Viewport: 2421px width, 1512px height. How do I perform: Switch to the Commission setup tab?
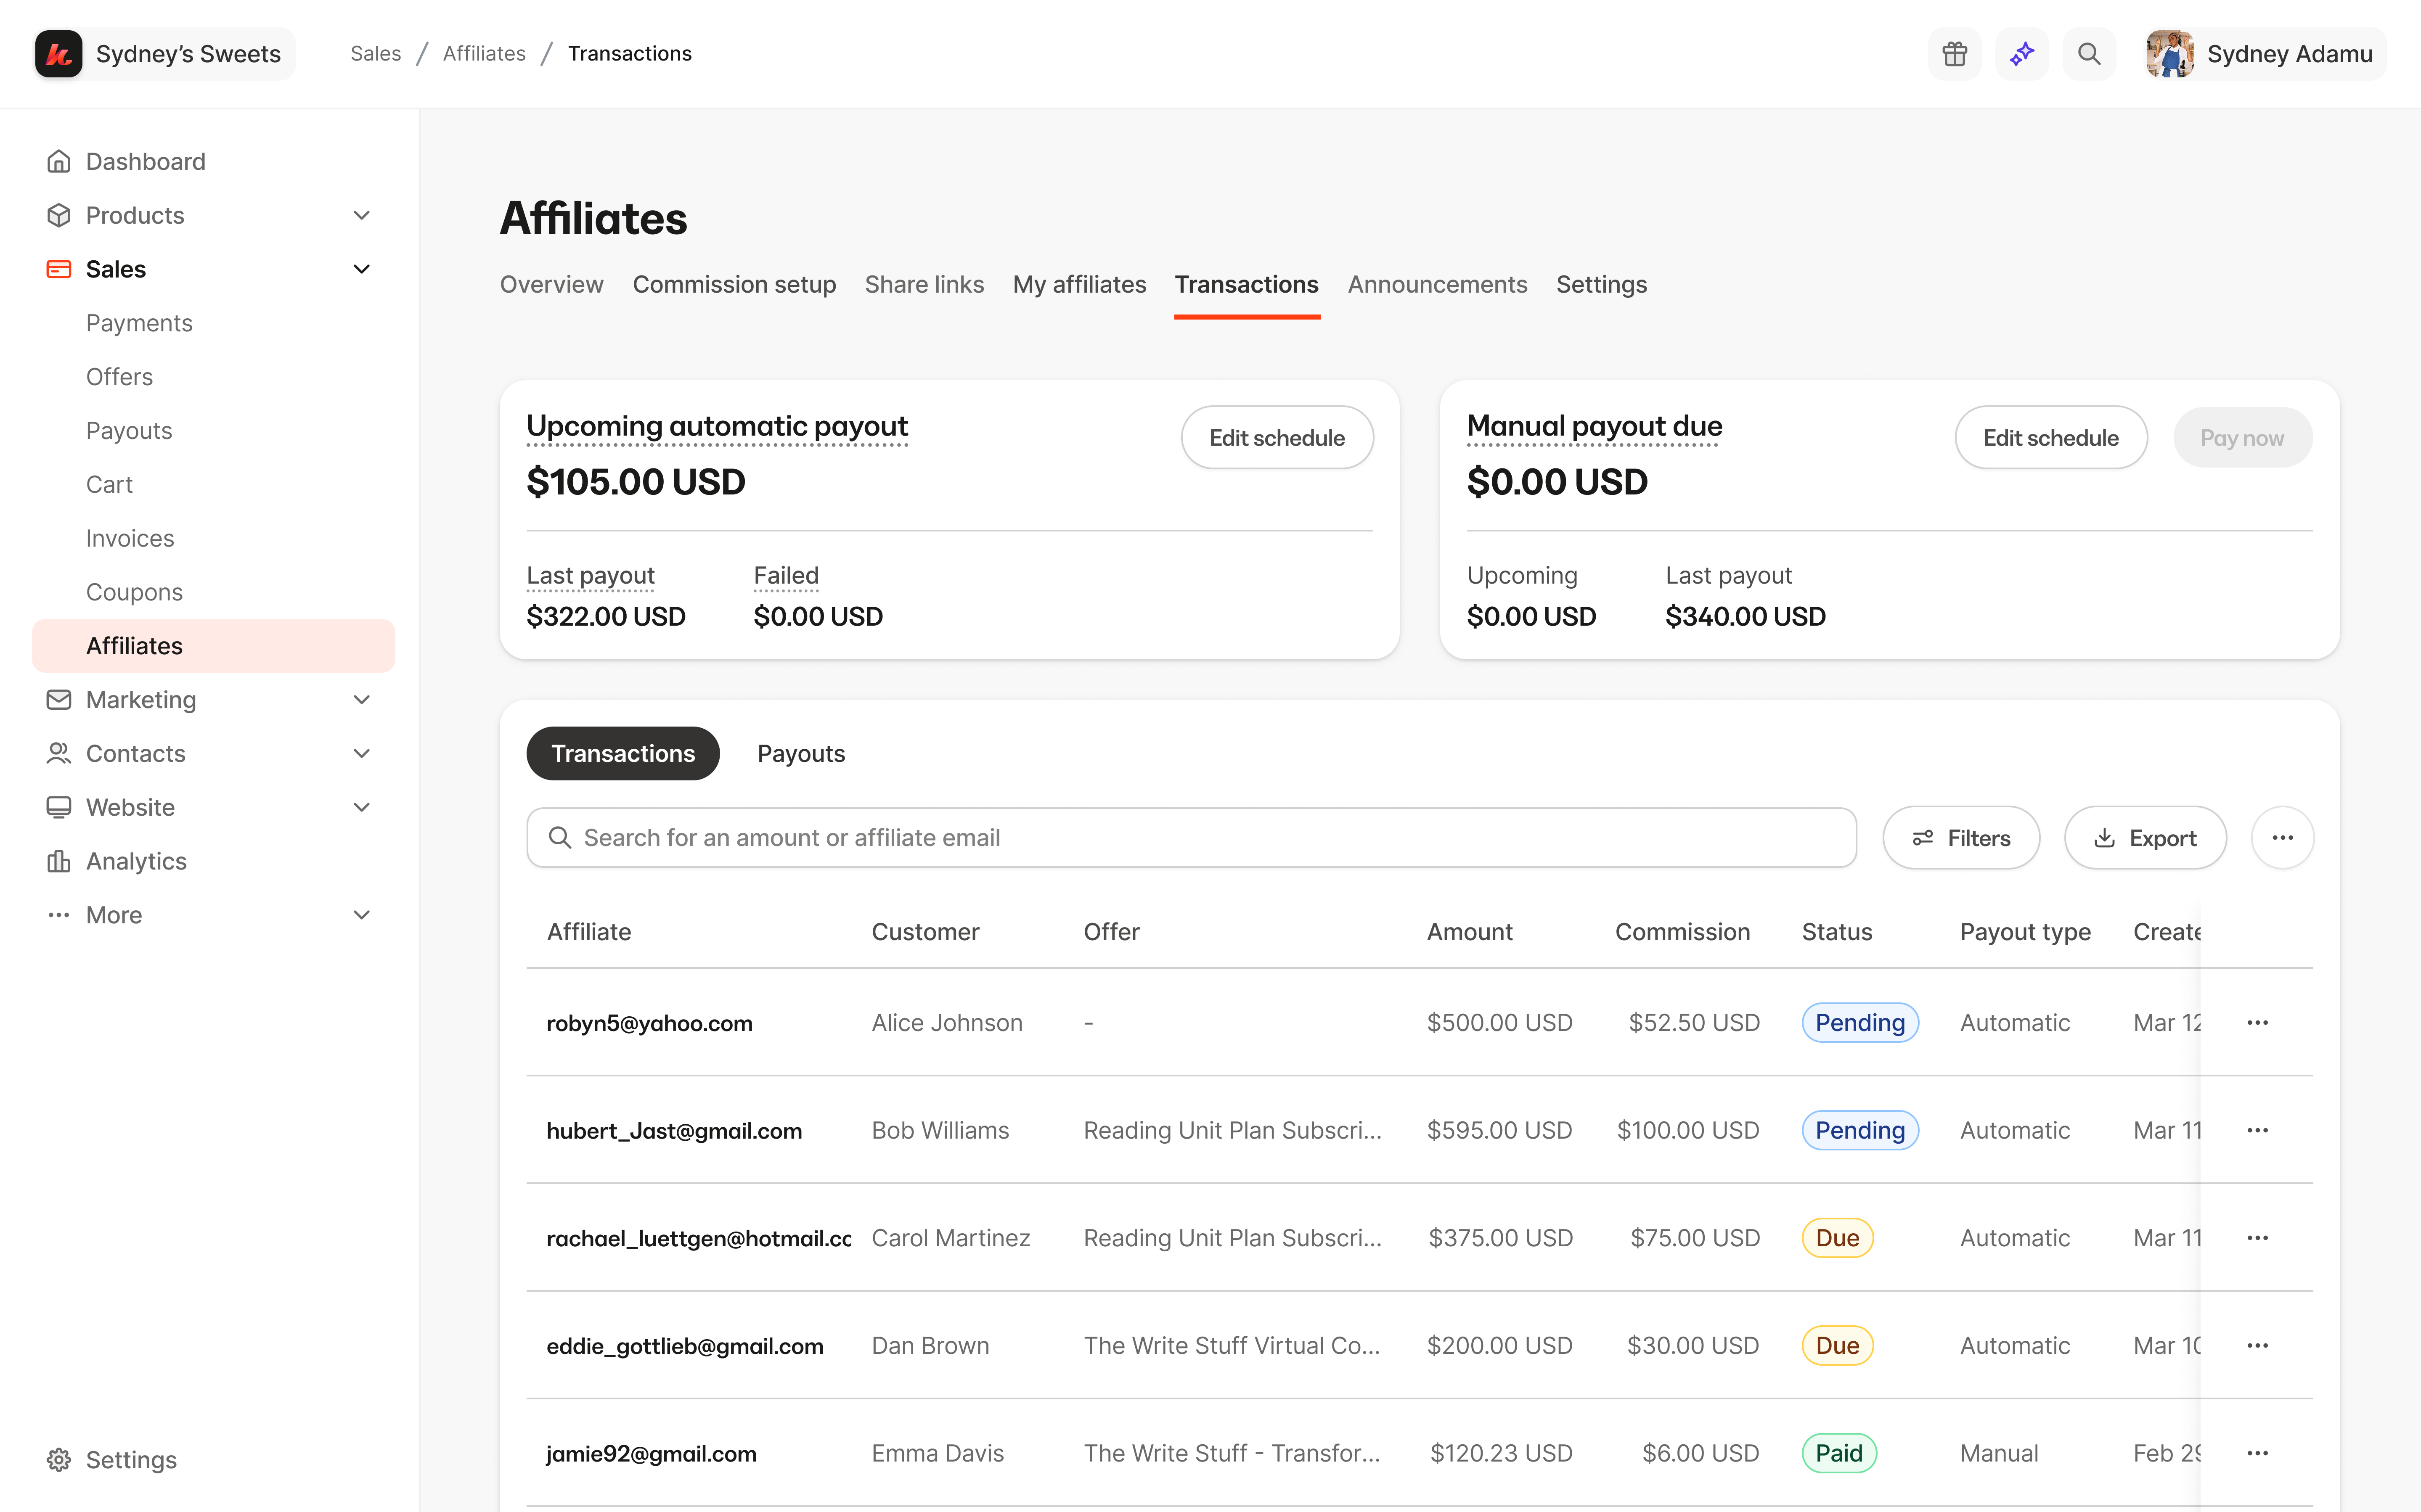tap(734, 285)
